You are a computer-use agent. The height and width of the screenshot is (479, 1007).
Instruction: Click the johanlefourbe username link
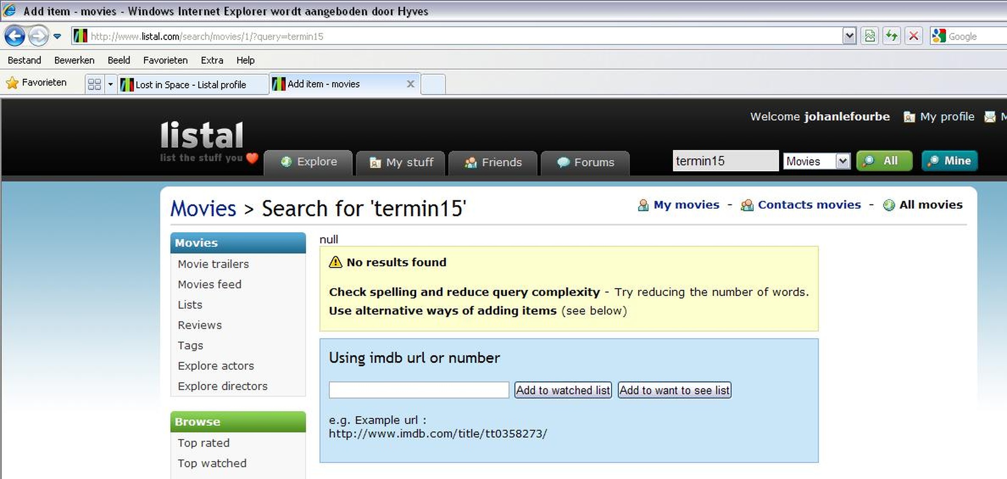click(847, 117)
